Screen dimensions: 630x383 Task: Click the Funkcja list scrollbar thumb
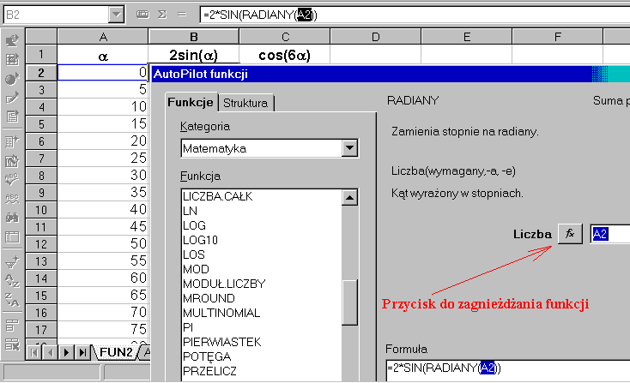349,302
